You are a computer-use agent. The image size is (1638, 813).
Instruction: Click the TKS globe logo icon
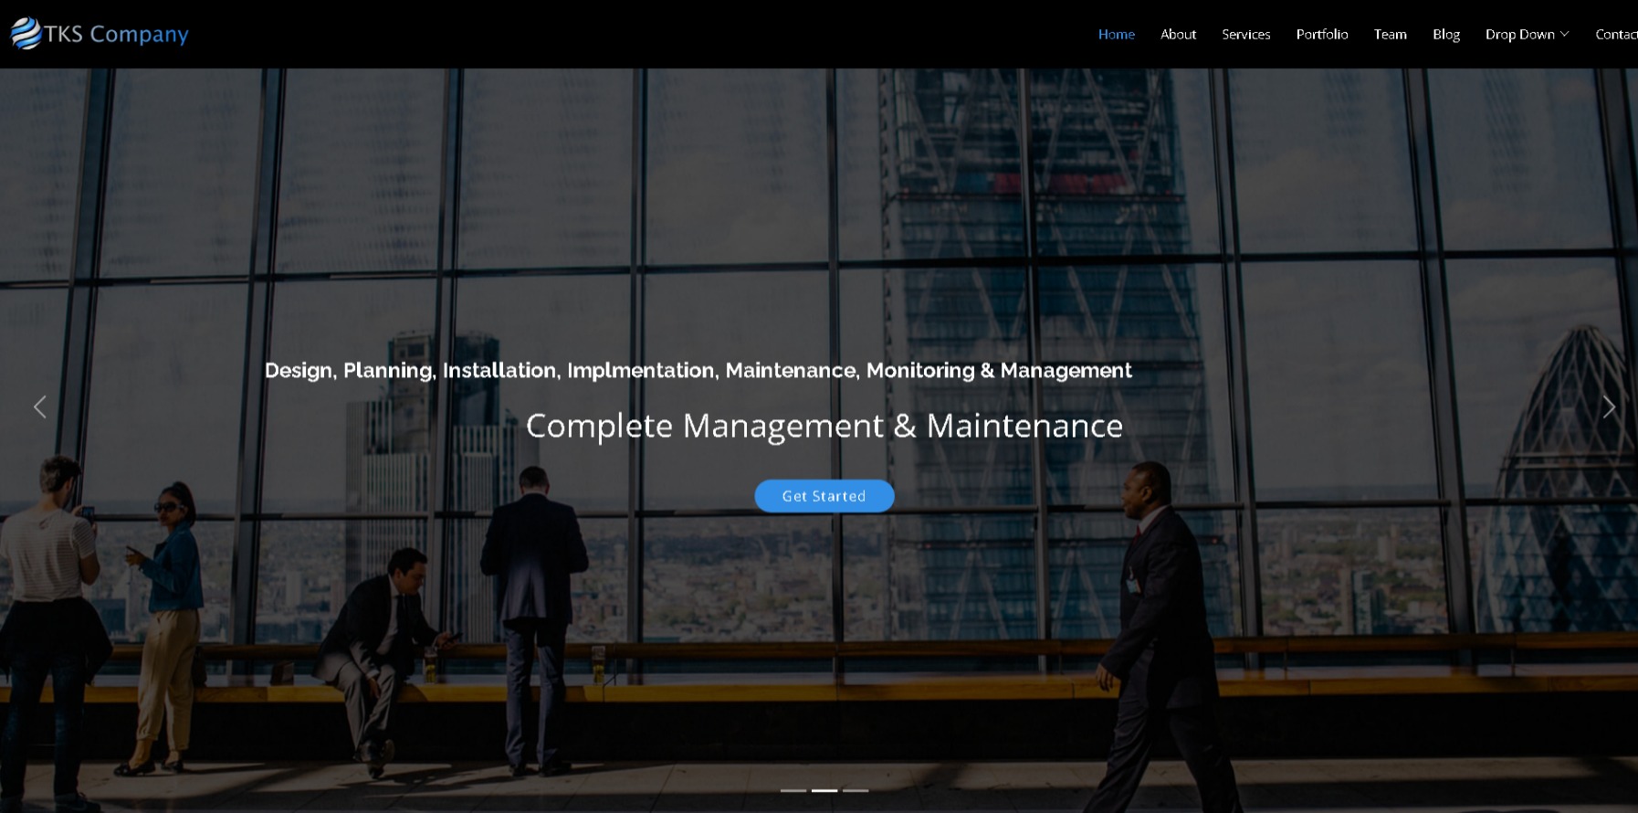coord(26,34)
